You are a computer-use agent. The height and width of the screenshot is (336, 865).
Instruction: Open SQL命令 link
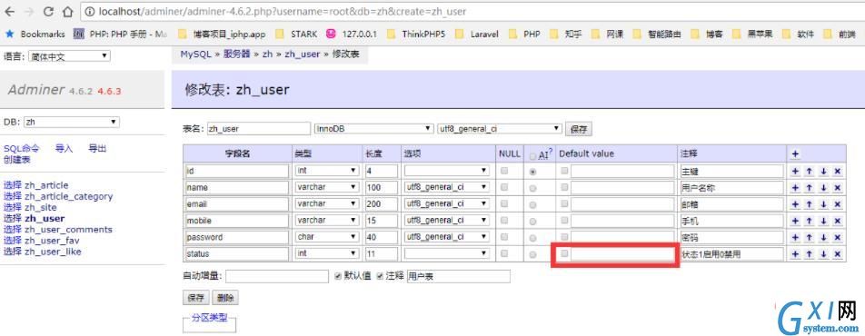(22, 148)
